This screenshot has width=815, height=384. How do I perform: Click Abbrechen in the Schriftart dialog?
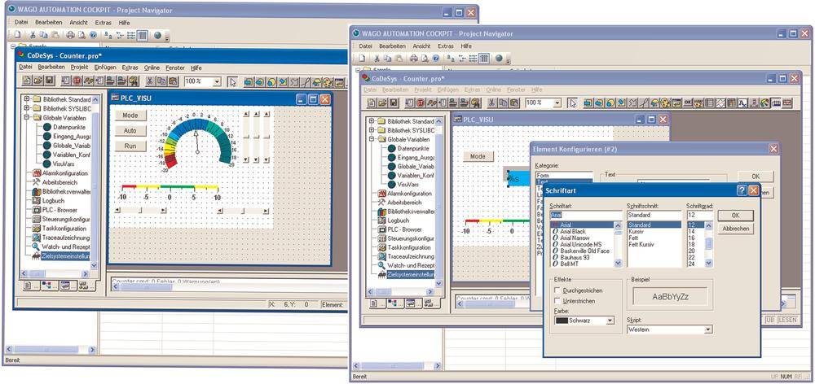point(735,229)
